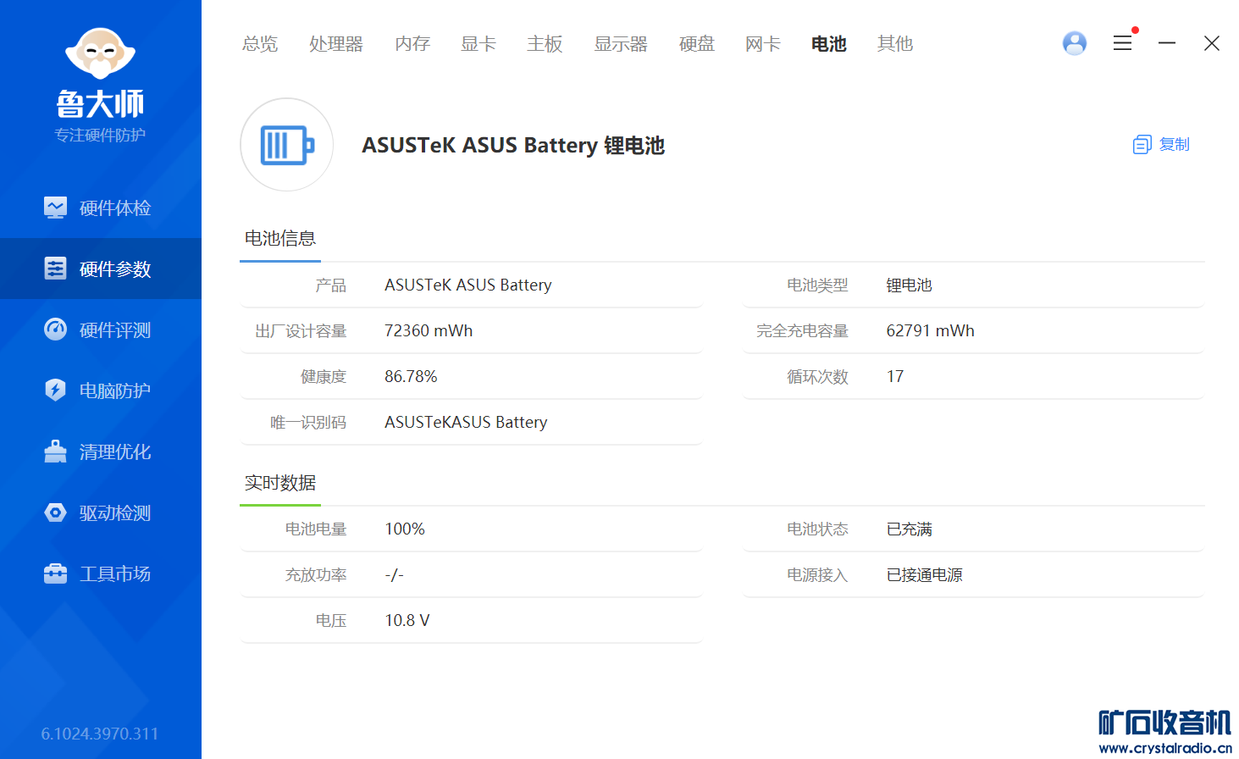This screenshot has height=759, width=1239.
Task: Click the 健康度 value 86.78%
Action: [411, 376]
